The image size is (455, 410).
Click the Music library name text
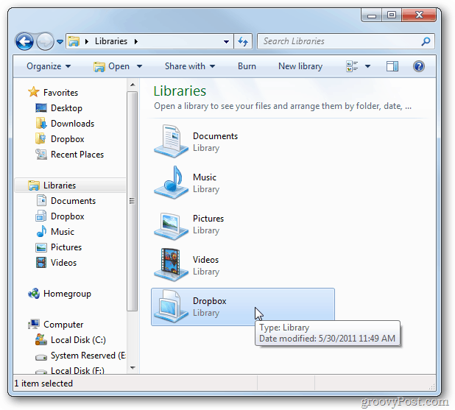(x=205, y=177)
